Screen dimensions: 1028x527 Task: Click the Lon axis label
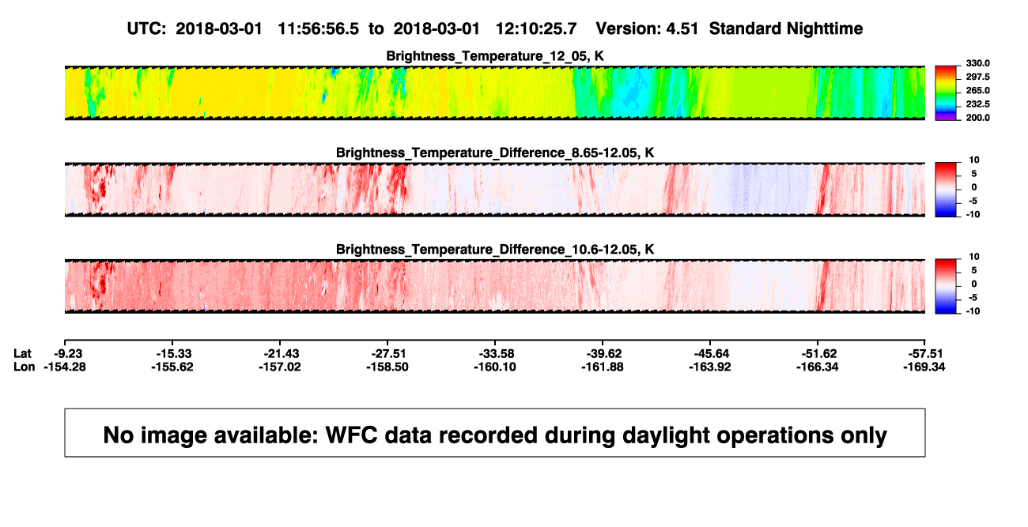tap(24, 367)
